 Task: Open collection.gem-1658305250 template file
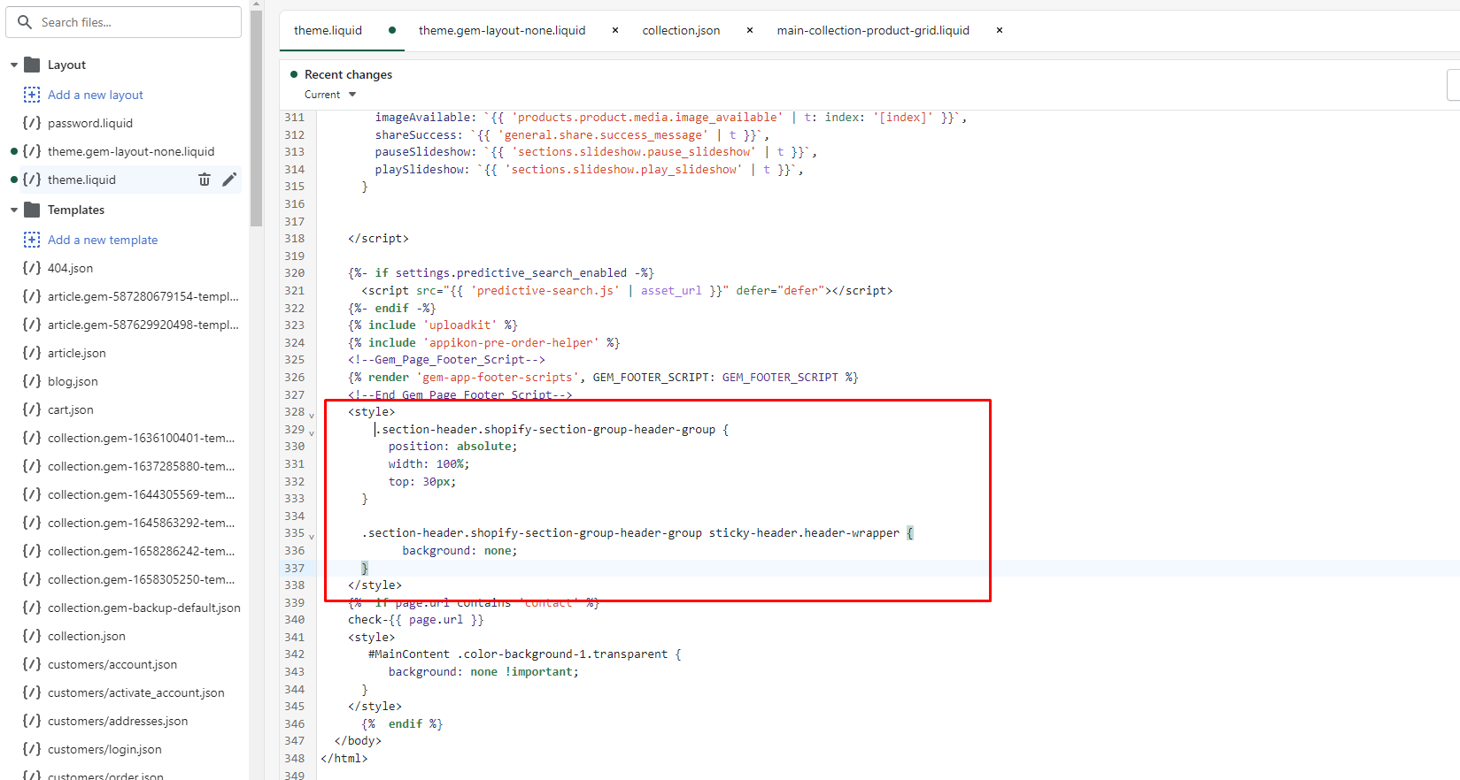click(x=142, y=579)
